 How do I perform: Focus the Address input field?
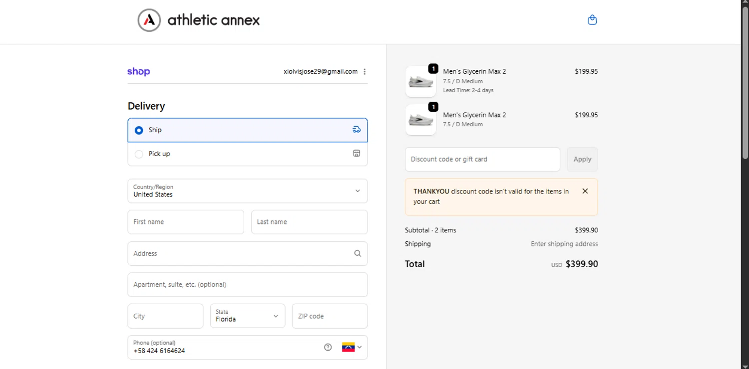[x=248, y=253]
